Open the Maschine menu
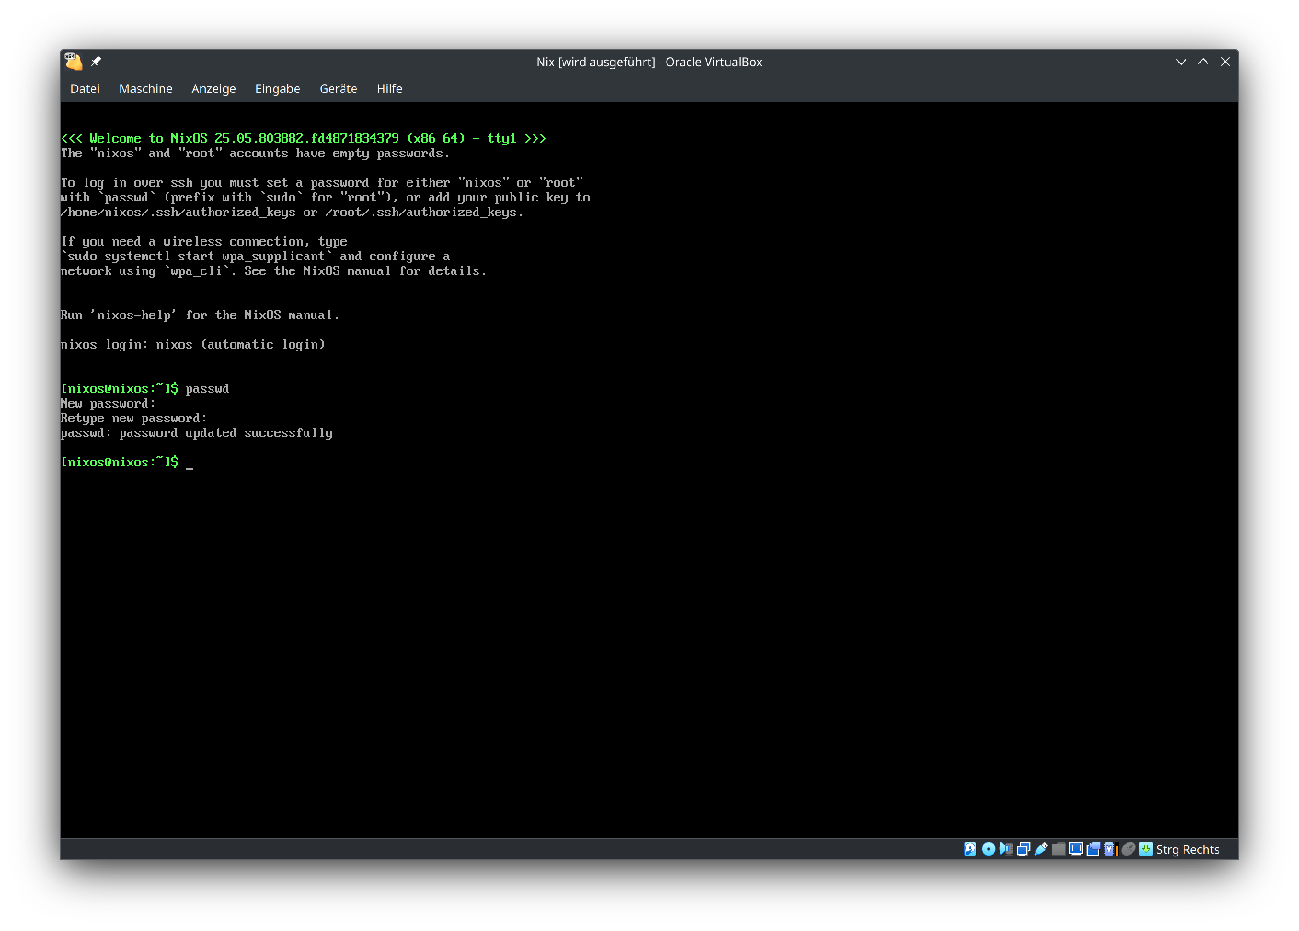The image size is (1299, 931). pyautogui.click(x=145, y=89)
